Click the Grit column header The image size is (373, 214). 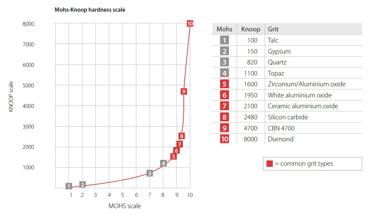tap(273, 29)
